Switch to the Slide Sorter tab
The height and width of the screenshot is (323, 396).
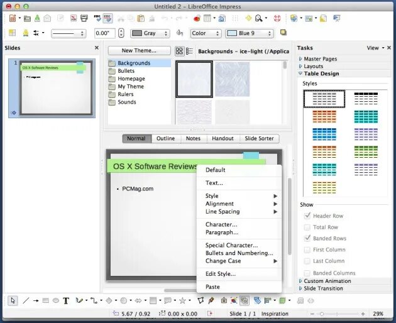[259, 138]
